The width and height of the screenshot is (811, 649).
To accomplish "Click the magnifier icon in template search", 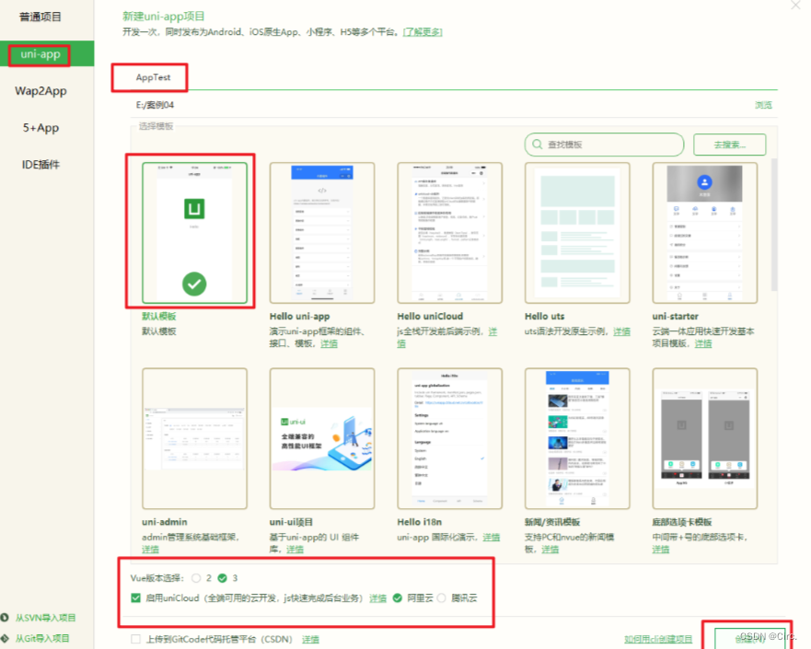I will [538, 145].
